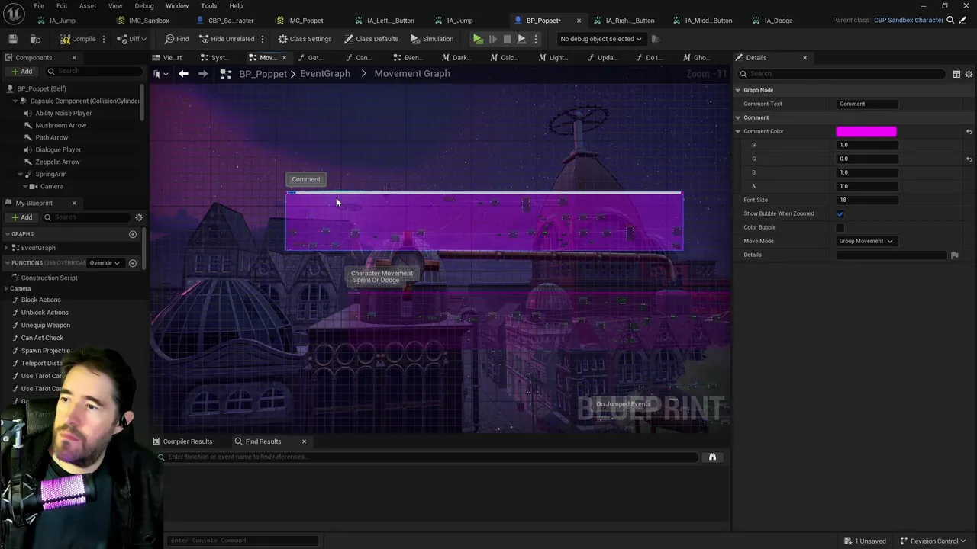Add a new function with plus icon

tap(133, 263)
